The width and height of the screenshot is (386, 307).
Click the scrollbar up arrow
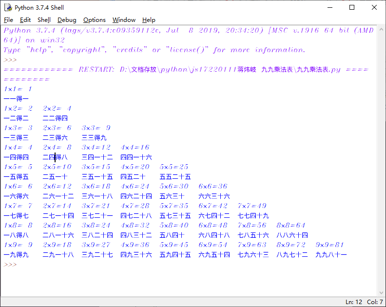(381, 29)
